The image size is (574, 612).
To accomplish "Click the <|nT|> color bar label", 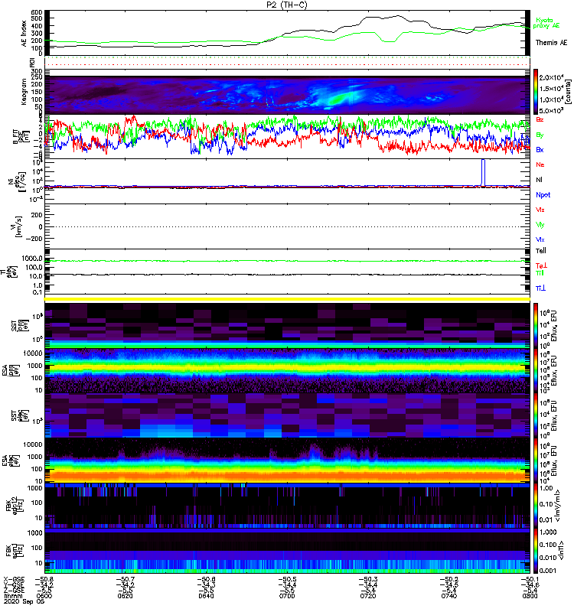I will pos(562,550).
